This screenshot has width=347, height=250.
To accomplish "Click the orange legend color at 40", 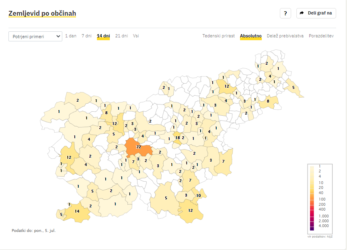I will click(312, 193).
